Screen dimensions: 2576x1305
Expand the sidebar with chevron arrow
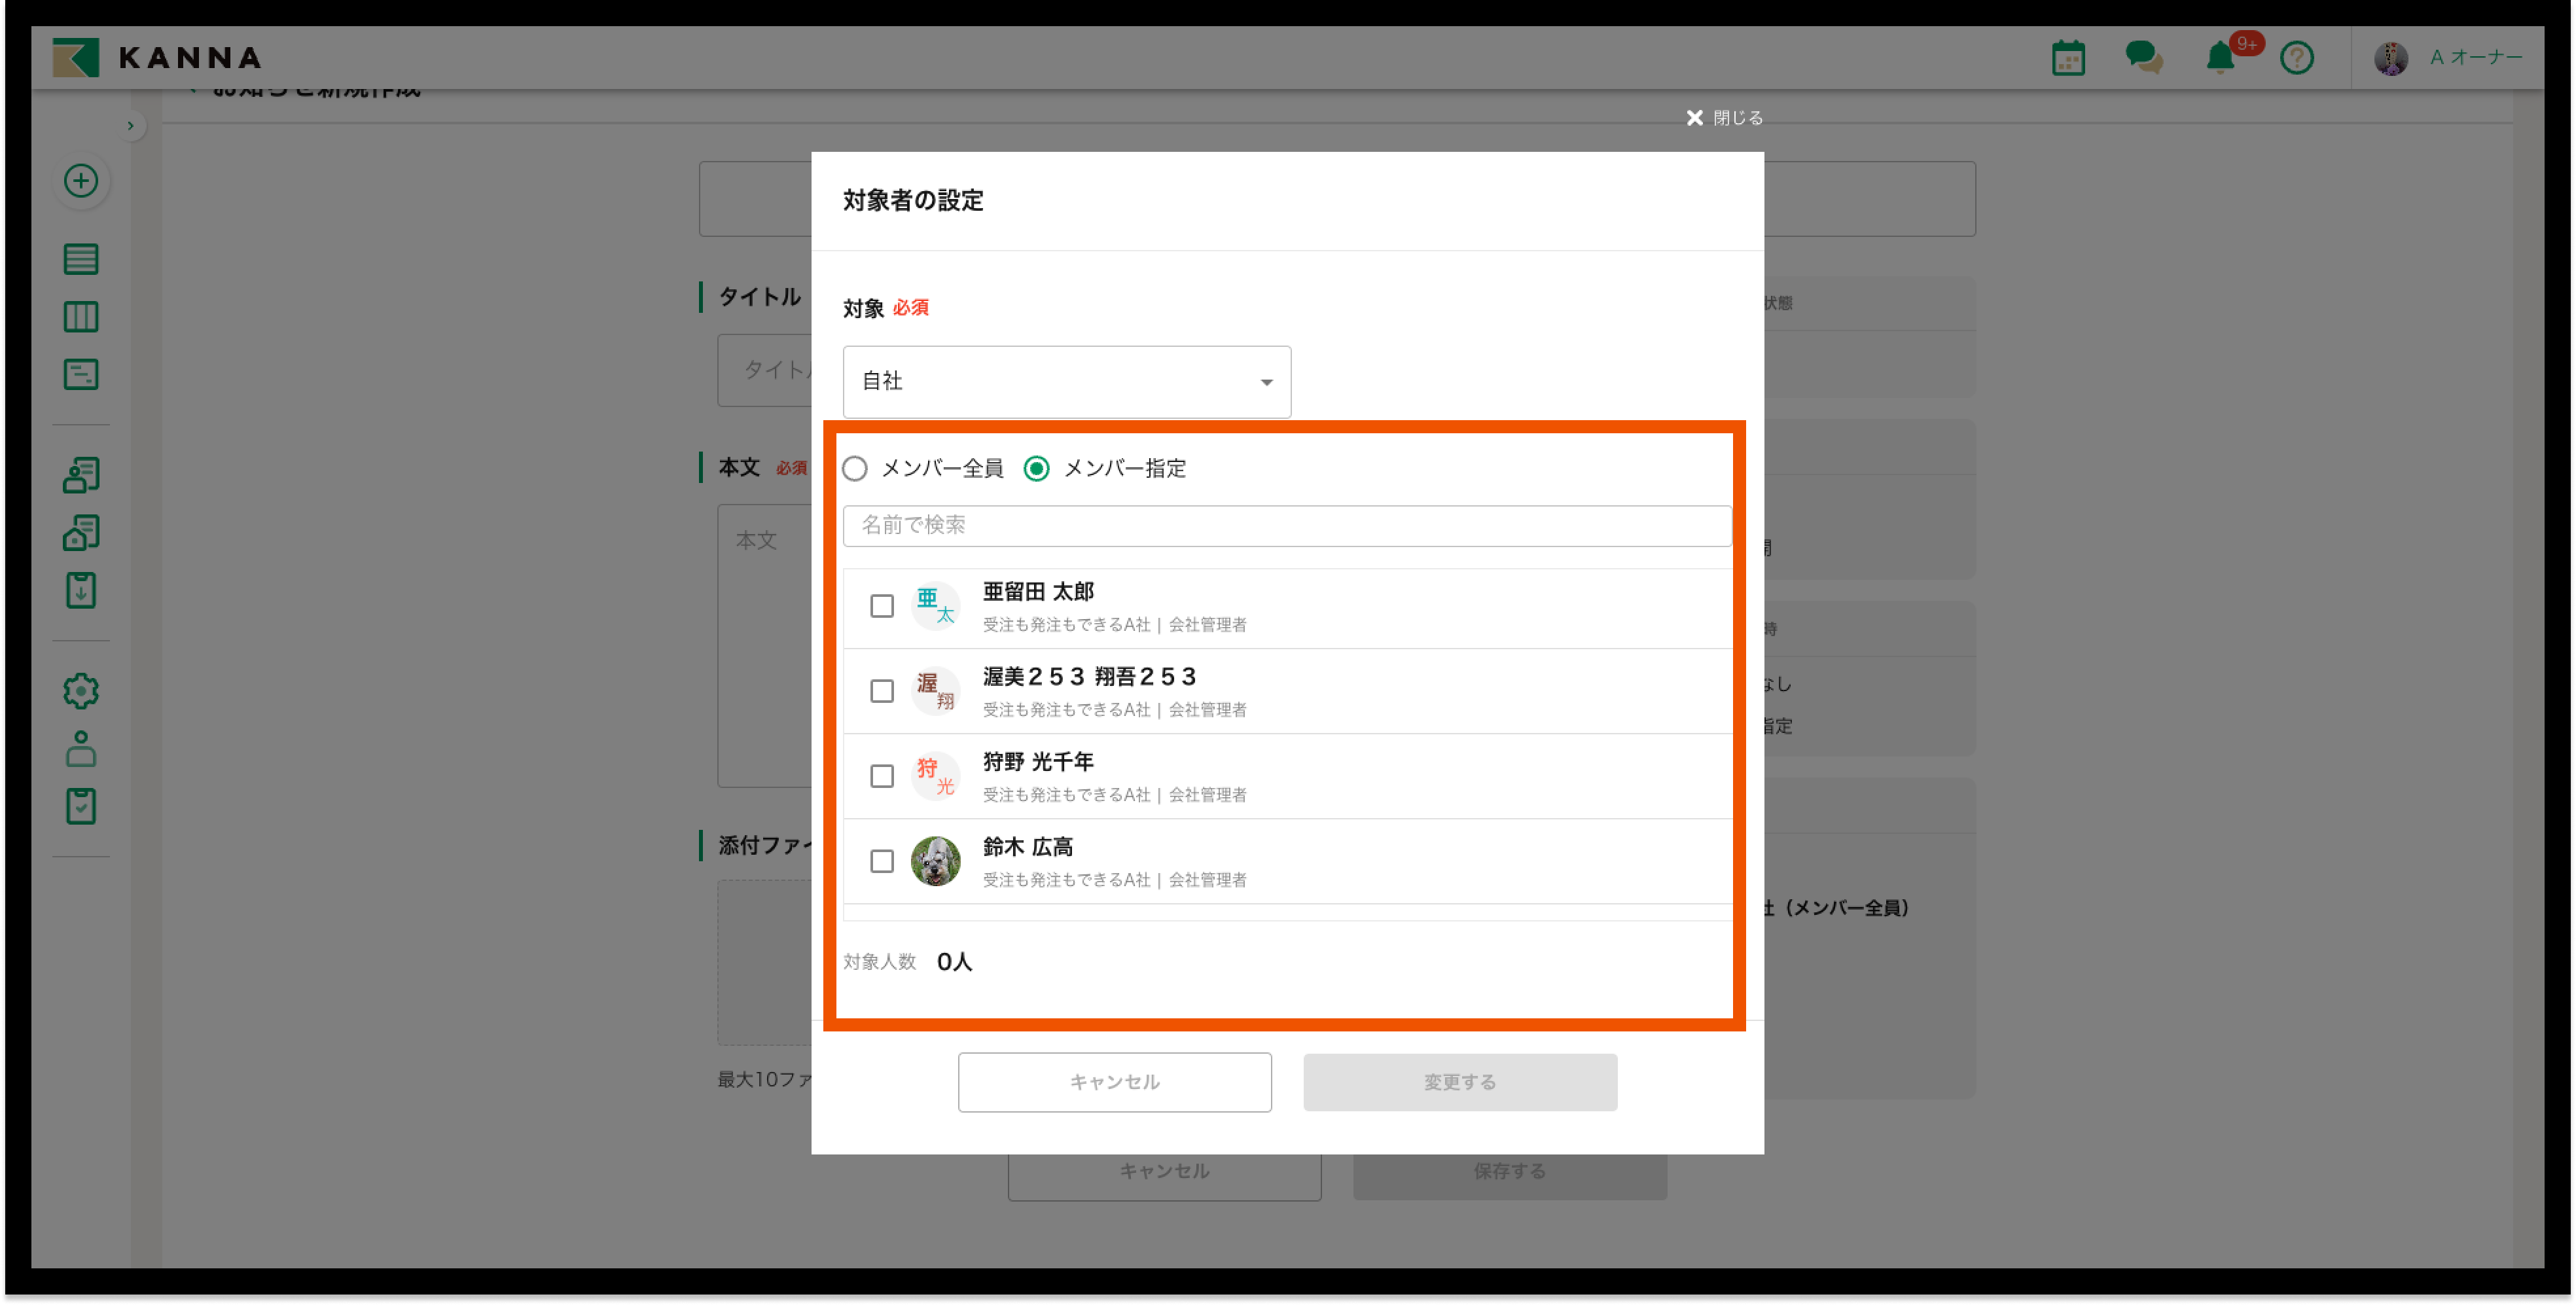130,126
